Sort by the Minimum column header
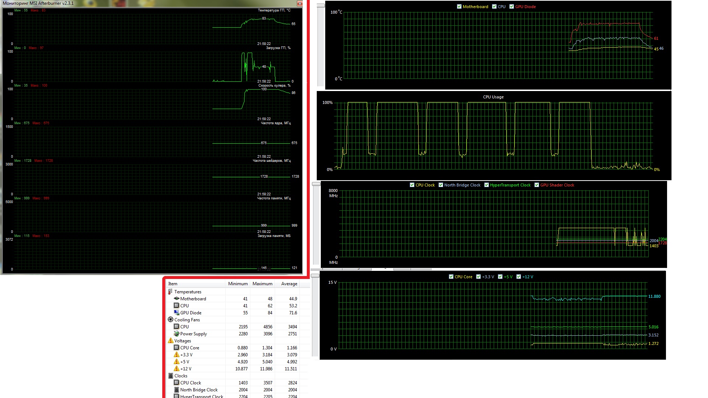This screenshot has width=708, height=398. (x=237, y=284)
